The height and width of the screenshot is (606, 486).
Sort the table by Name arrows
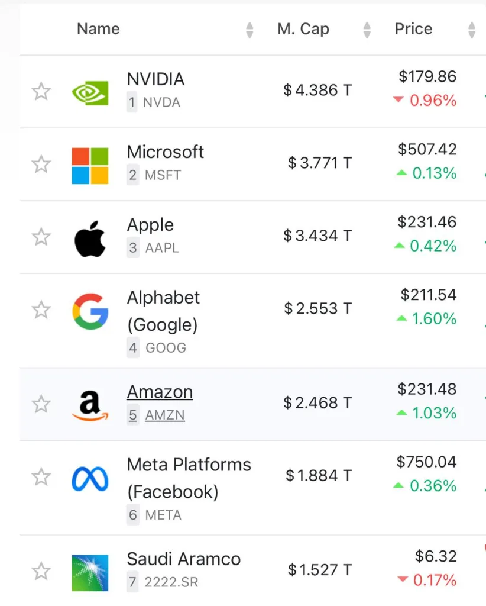pyautogui.click(x=250, y=30)
